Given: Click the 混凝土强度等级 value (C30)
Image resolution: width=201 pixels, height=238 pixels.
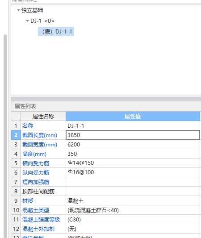Looking at the screenshot, I should [x=133, y=220].
